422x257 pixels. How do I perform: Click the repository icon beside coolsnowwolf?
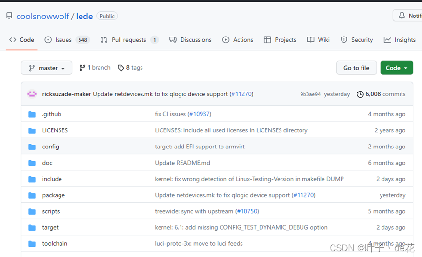point(9,16)
